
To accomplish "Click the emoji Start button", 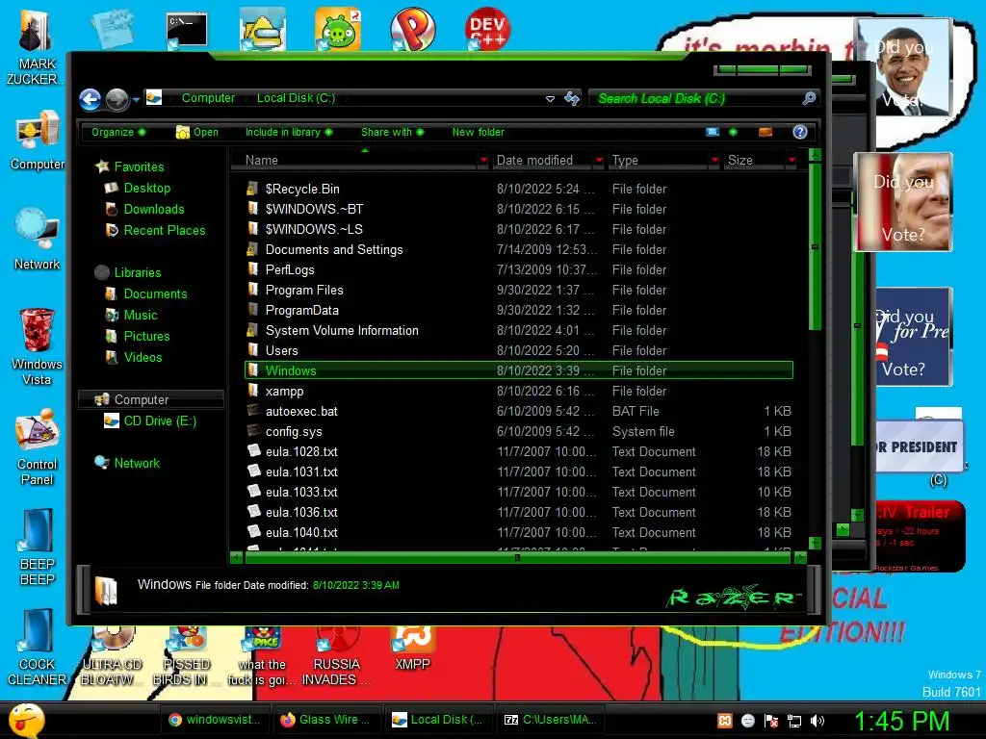I will [x=26, y=720].
